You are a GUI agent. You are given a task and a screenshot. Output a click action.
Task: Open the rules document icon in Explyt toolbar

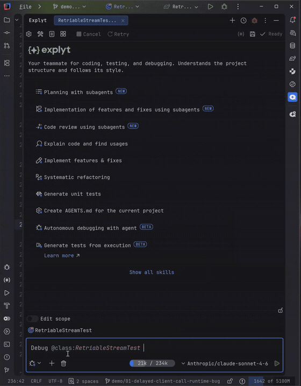pos(52,34)
